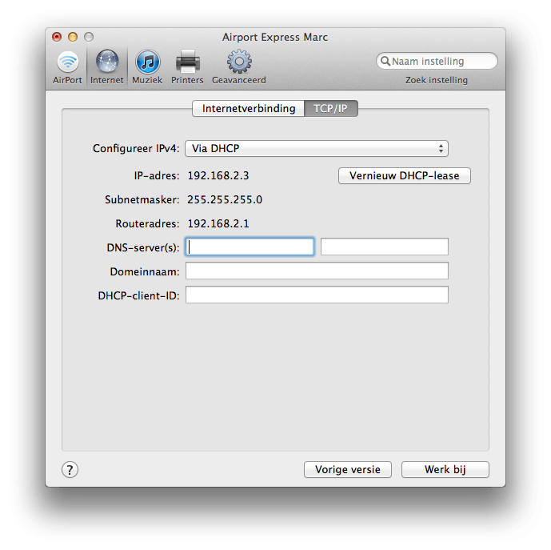The image size is (551, 550).
Task: Open the AirPort settings pane
Action: [x=67, y=67]
